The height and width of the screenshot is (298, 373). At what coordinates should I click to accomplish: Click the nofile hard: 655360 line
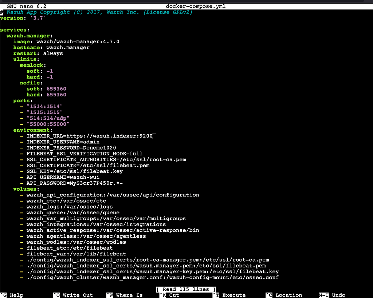[x=46, y=95]
